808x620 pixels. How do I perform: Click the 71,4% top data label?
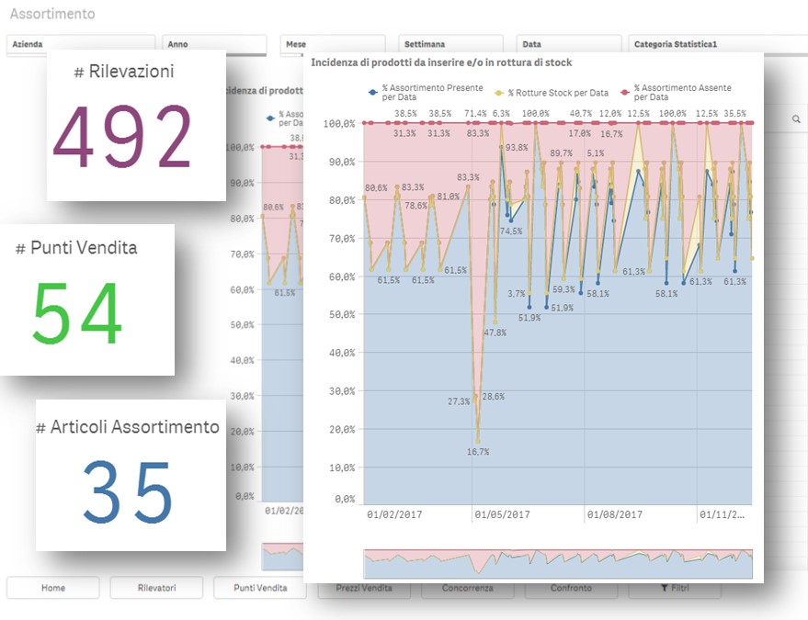click(475, 113)
